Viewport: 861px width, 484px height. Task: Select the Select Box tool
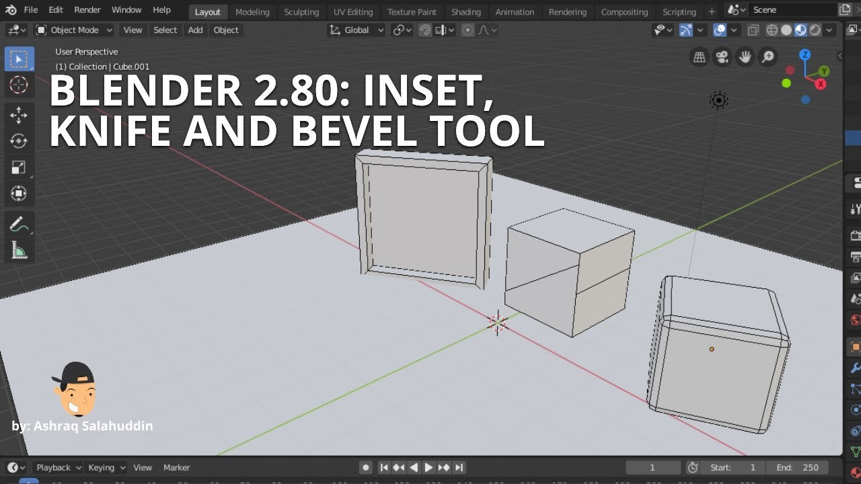[19, 59]
